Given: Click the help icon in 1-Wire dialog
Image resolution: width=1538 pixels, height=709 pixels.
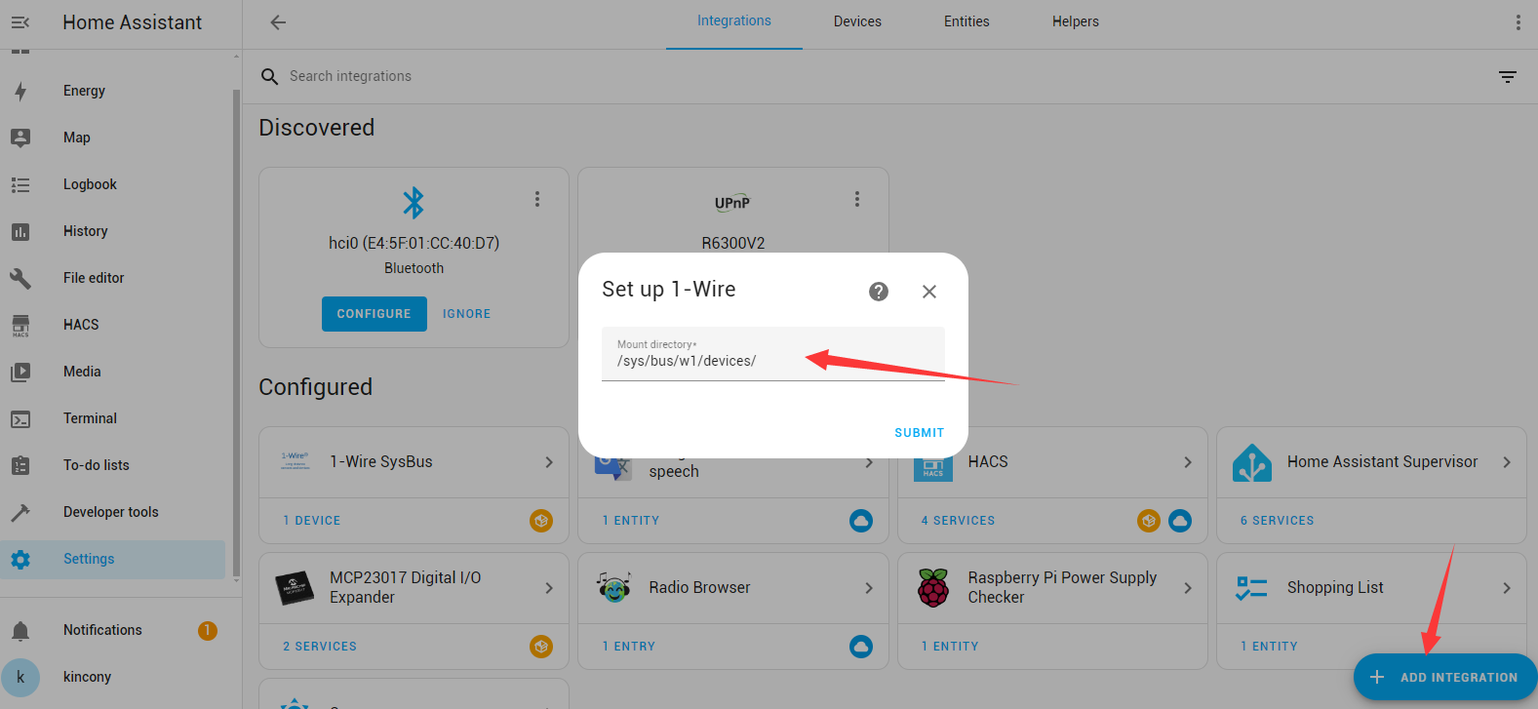Looking at the screenshot, I should [879, 292].
